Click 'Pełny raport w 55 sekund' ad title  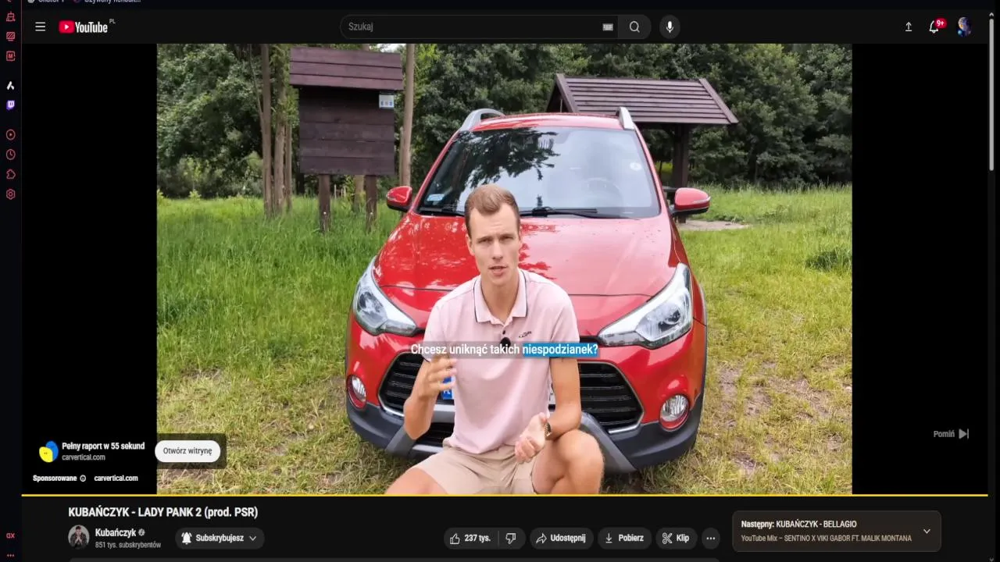[x=103, y=446]
